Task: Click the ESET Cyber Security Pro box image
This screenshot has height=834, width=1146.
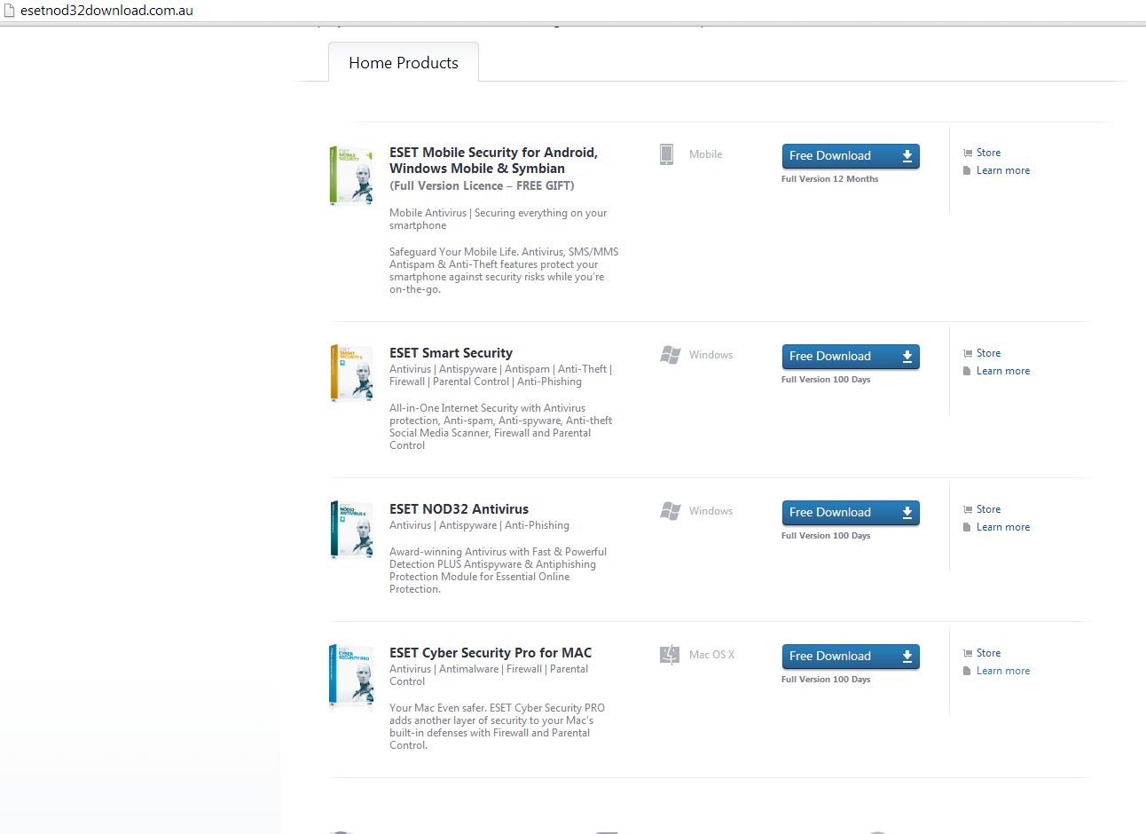Action: coord(351,676)
